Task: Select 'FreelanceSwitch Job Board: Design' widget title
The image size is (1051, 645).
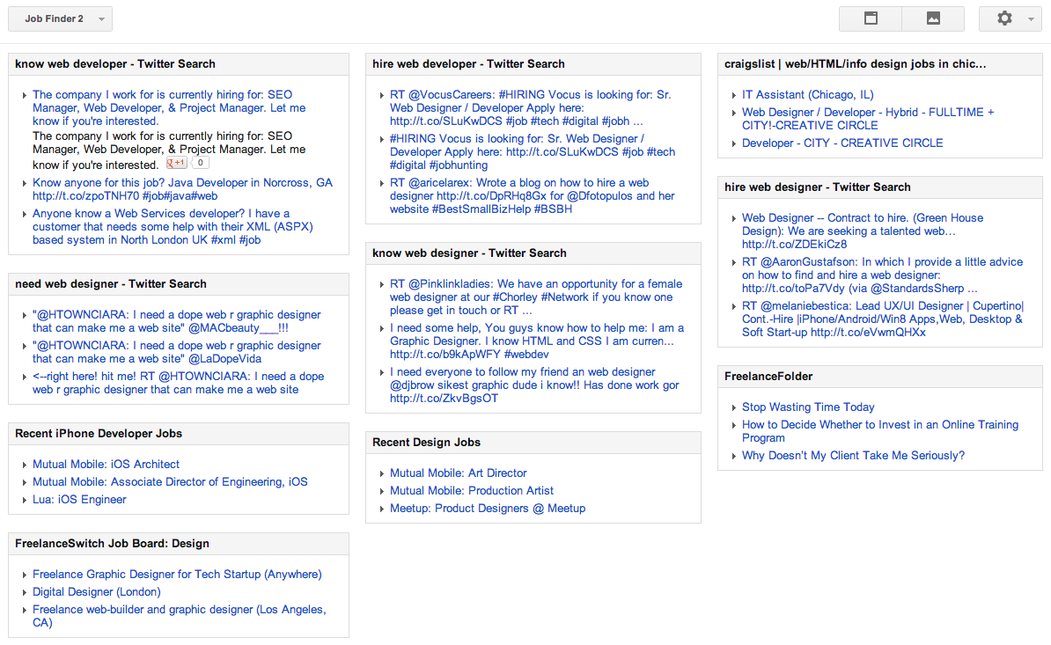Action: (112, 543)
